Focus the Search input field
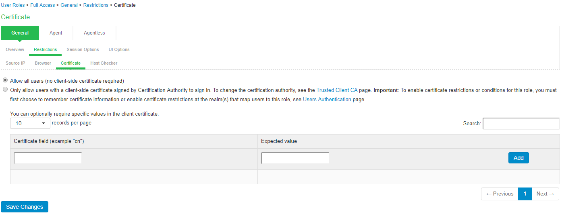 click(521, 124)
